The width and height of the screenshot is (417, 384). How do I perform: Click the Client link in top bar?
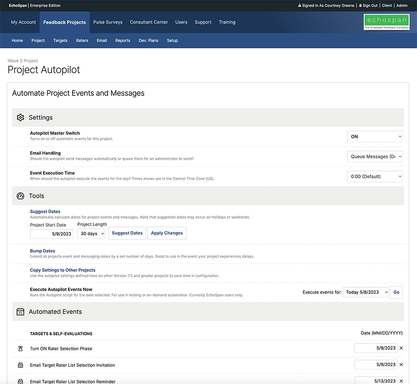tap(387, 5)
